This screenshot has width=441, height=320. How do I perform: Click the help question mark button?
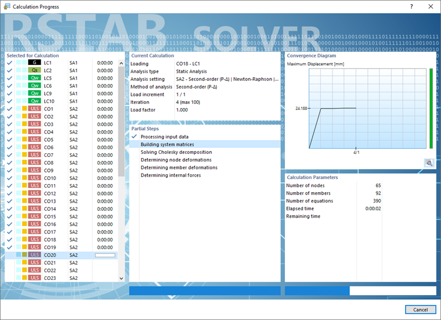tap(411, 6)
